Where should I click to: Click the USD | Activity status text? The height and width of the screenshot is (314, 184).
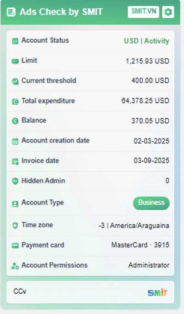tap(147, 41)
